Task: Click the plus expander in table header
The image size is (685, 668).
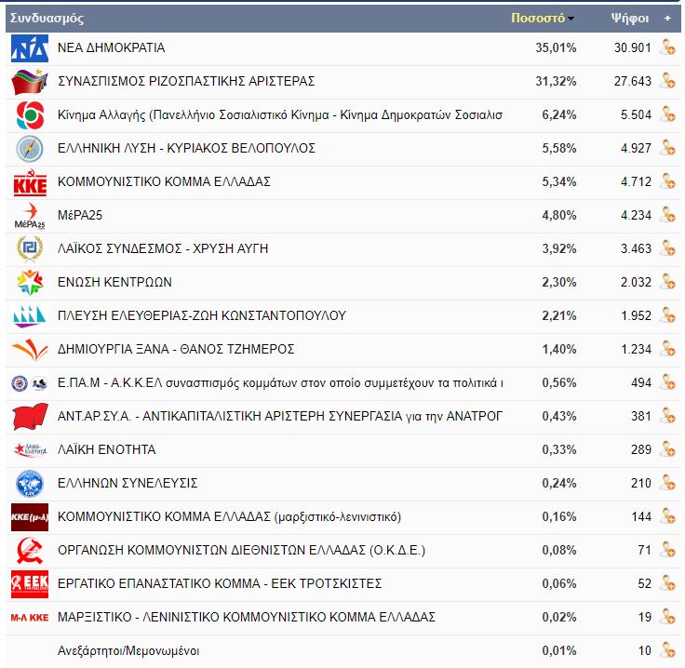Action: pos(667,18)
